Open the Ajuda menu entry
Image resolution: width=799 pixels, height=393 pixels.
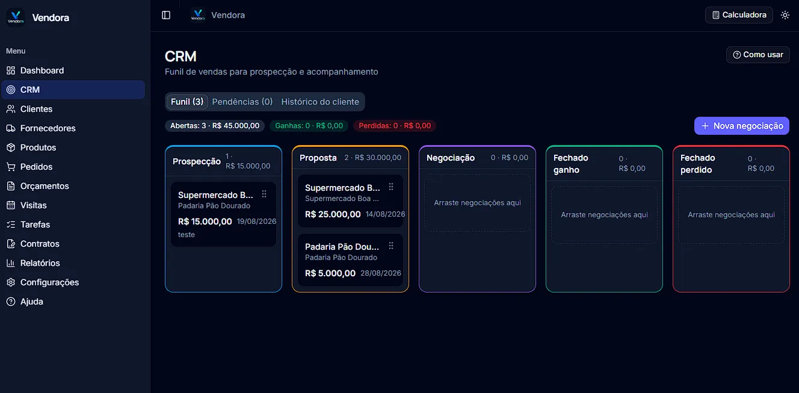click(x=73, y=302)
